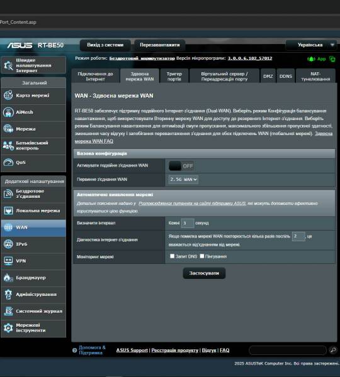This screenshot has height=377, width=340.
Task: Open the Quick Internet Setup wizard icon
Action: (x=8, y=65)
